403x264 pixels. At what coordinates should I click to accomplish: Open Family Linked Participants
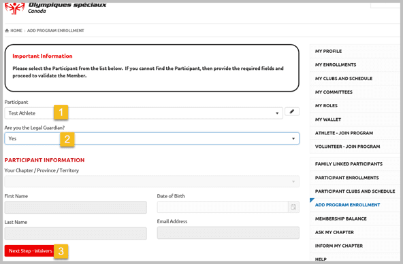[355, 164]
